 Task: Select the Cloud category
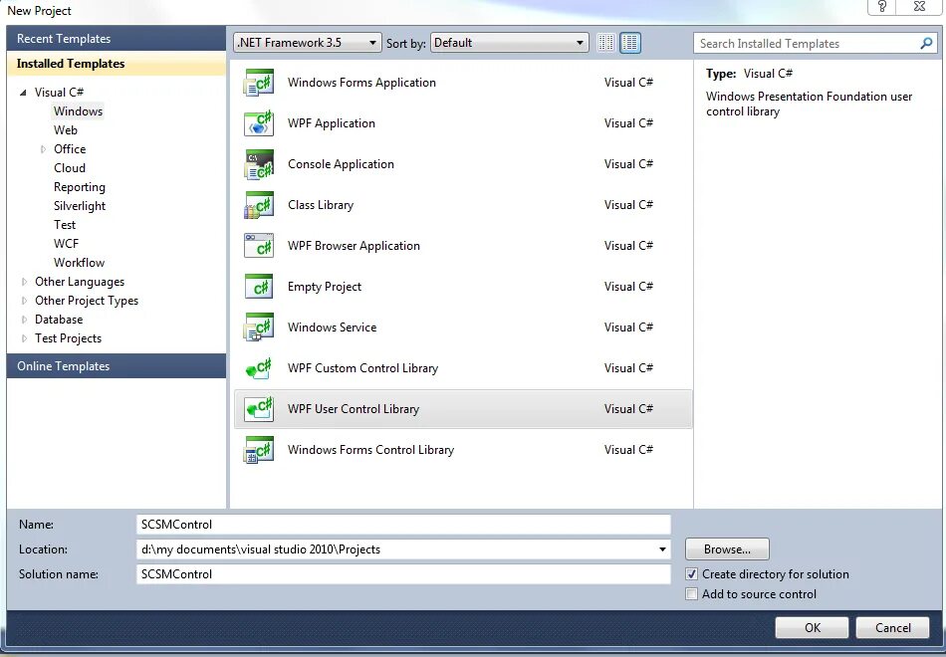point(70,167)
